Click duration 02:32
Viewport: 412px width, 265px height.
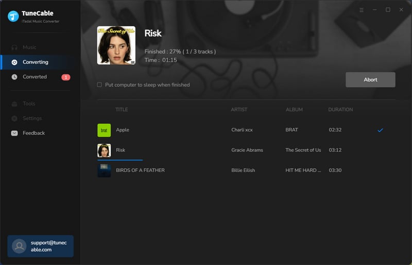[335, 130]
